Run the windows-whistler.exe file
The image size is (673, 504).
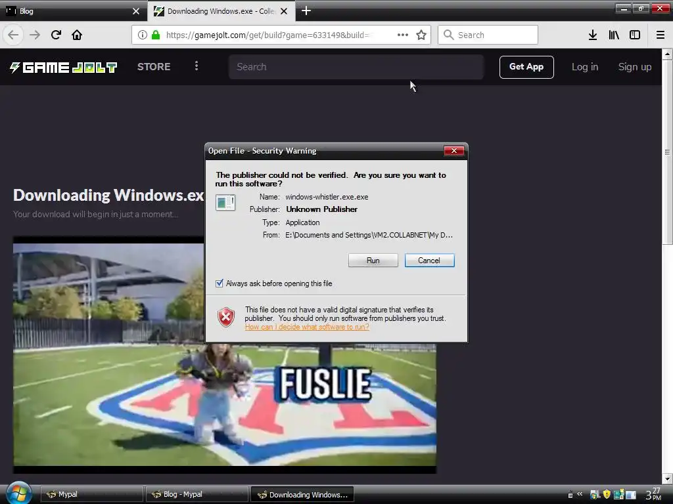pos(373,260)
